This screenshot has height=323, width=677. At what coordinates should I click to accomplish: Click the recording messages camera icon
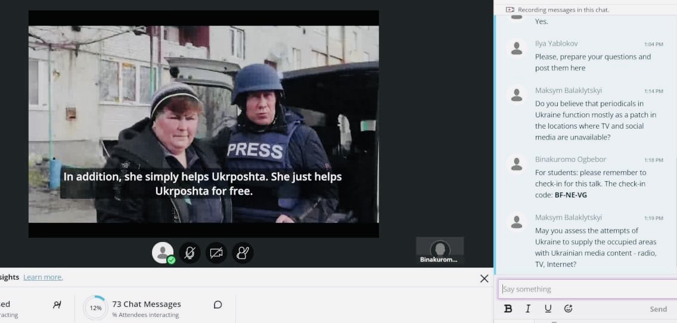tap(510, 10)
